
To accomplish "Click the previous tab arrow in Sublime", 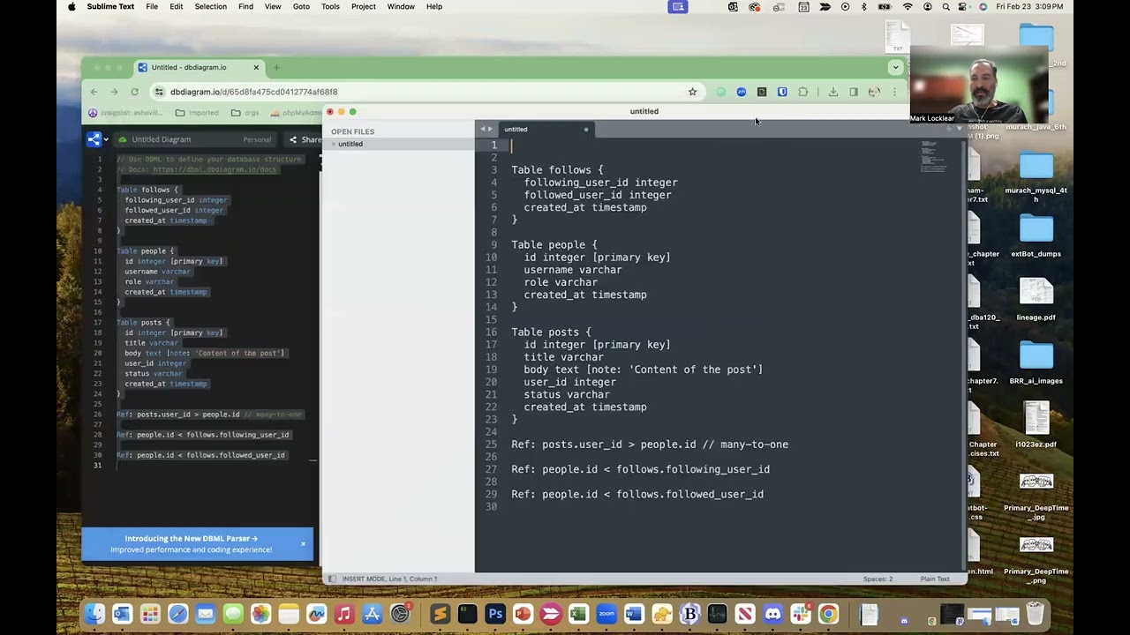I will pos(482,130).
